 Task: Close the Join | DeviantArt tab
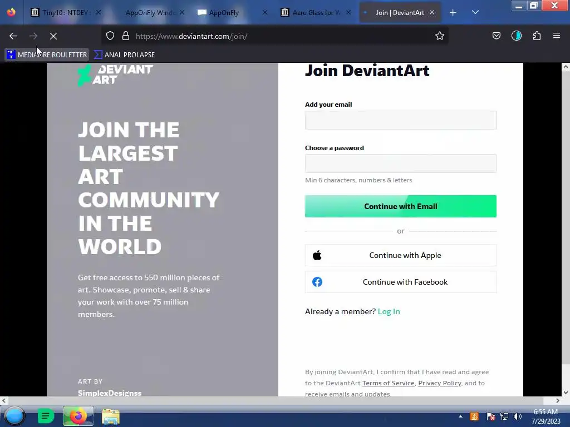click(432, 13)
